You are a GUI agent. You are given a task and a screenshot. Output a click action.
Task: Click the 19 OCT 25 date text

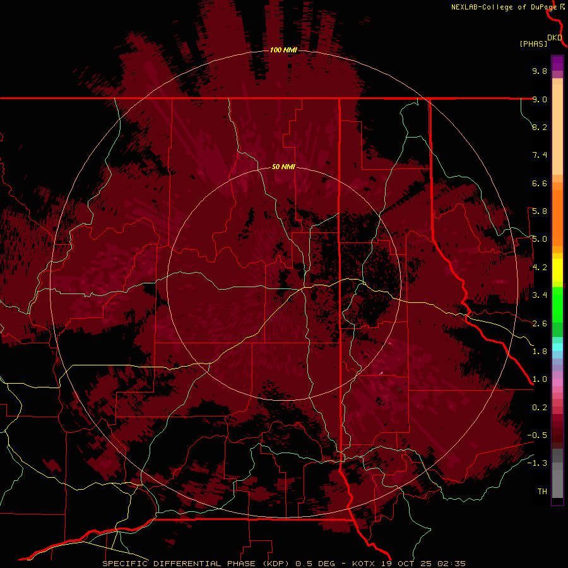[x=407, y=564]
